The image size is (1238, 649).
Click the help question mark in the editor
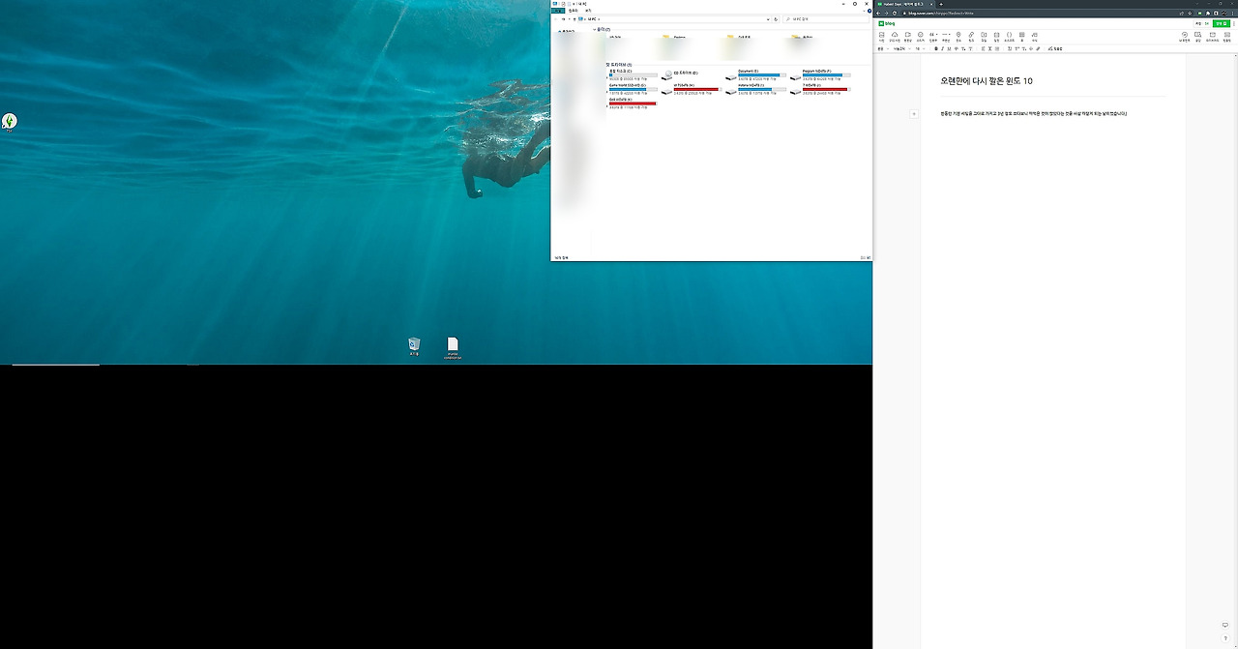(x=1225, y=638)
